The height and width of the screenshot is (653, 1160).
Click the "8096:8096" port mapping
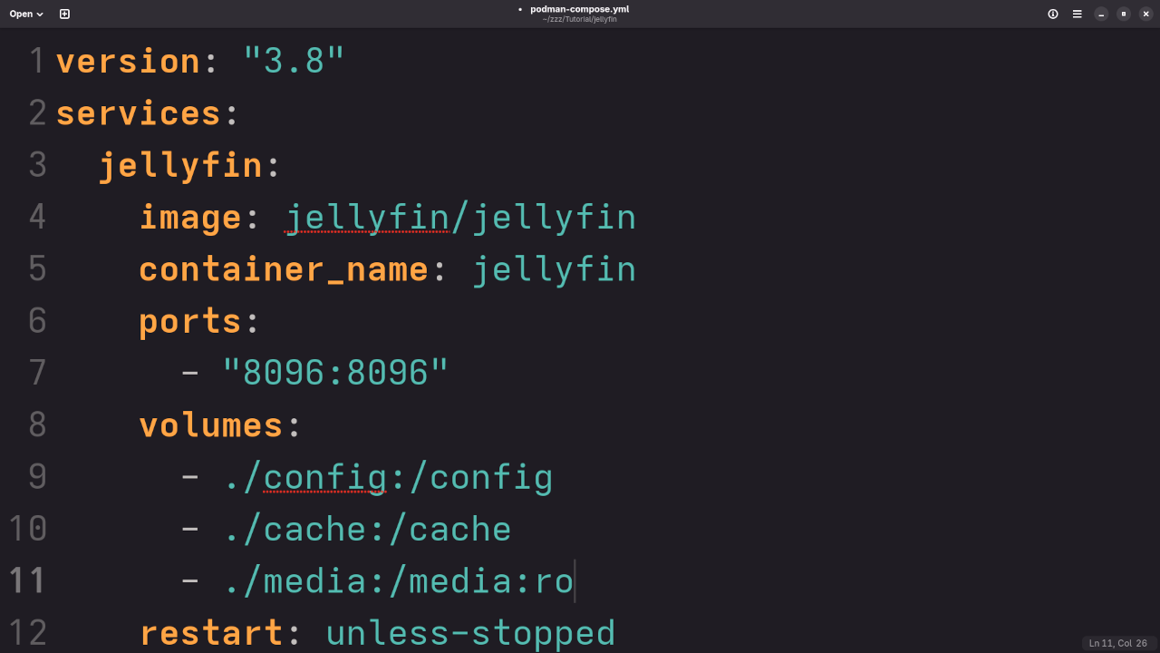click(x=336, y=373)
